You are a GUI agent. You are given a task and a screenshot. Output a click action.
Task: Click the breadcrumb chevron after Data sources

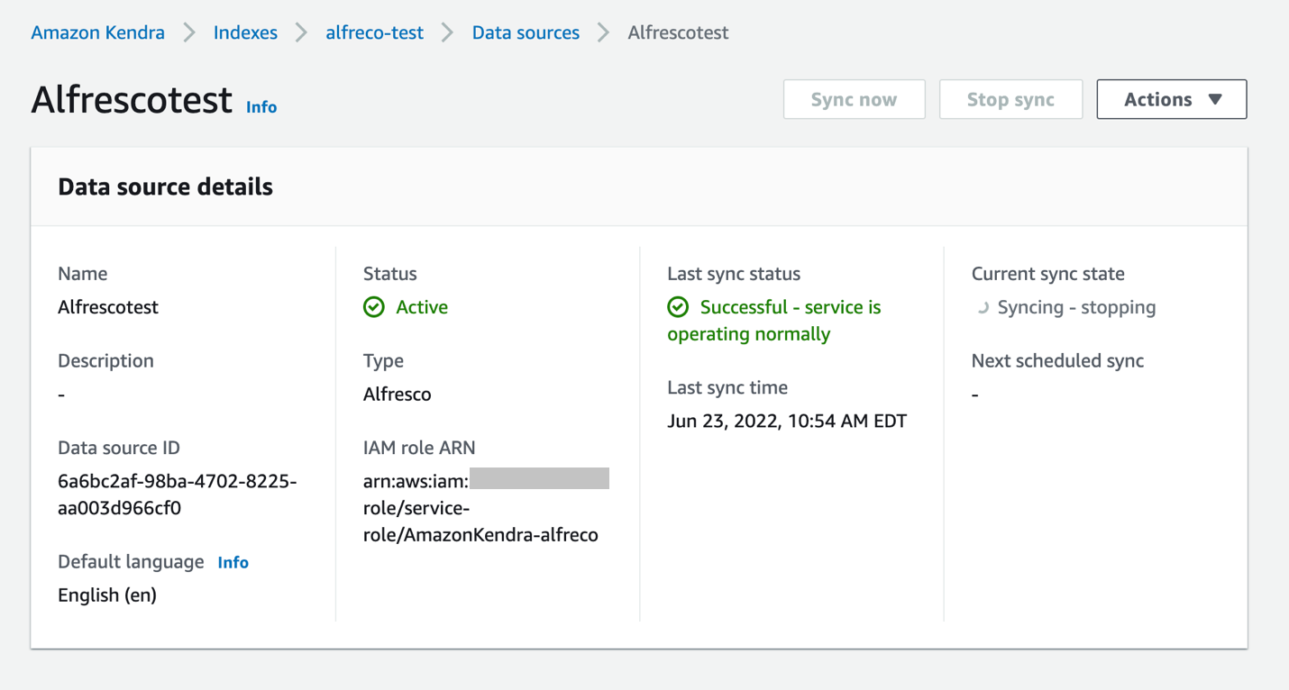603,33
